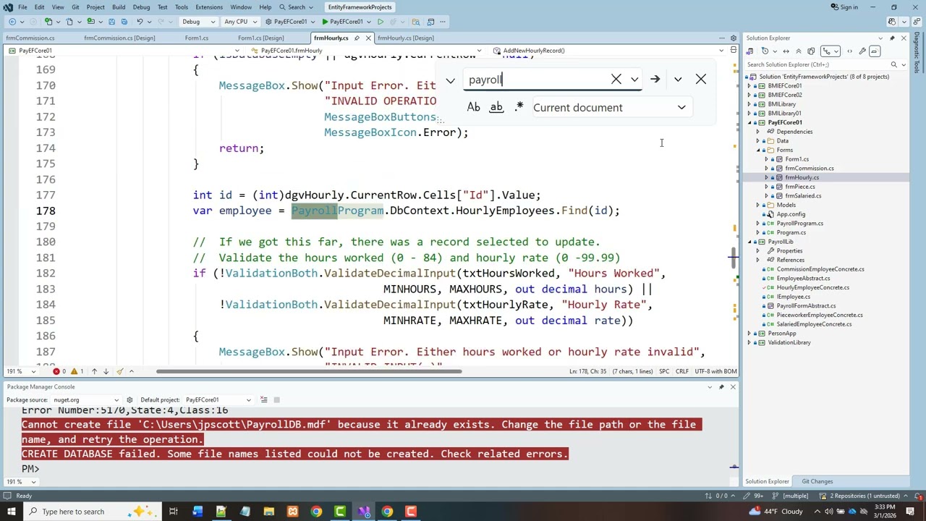Screen dimensions: 926x521
Task: Expand the ValidationLibrary project node
Action: 749,343
